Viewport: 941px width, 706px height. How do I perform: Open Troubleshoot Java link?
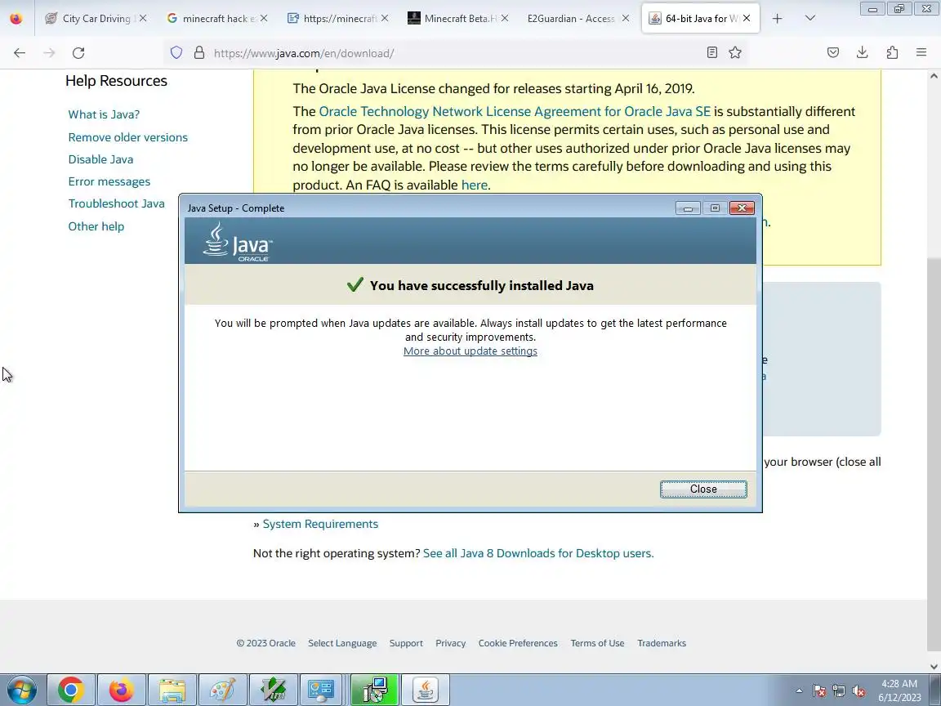tap(117, 203)
